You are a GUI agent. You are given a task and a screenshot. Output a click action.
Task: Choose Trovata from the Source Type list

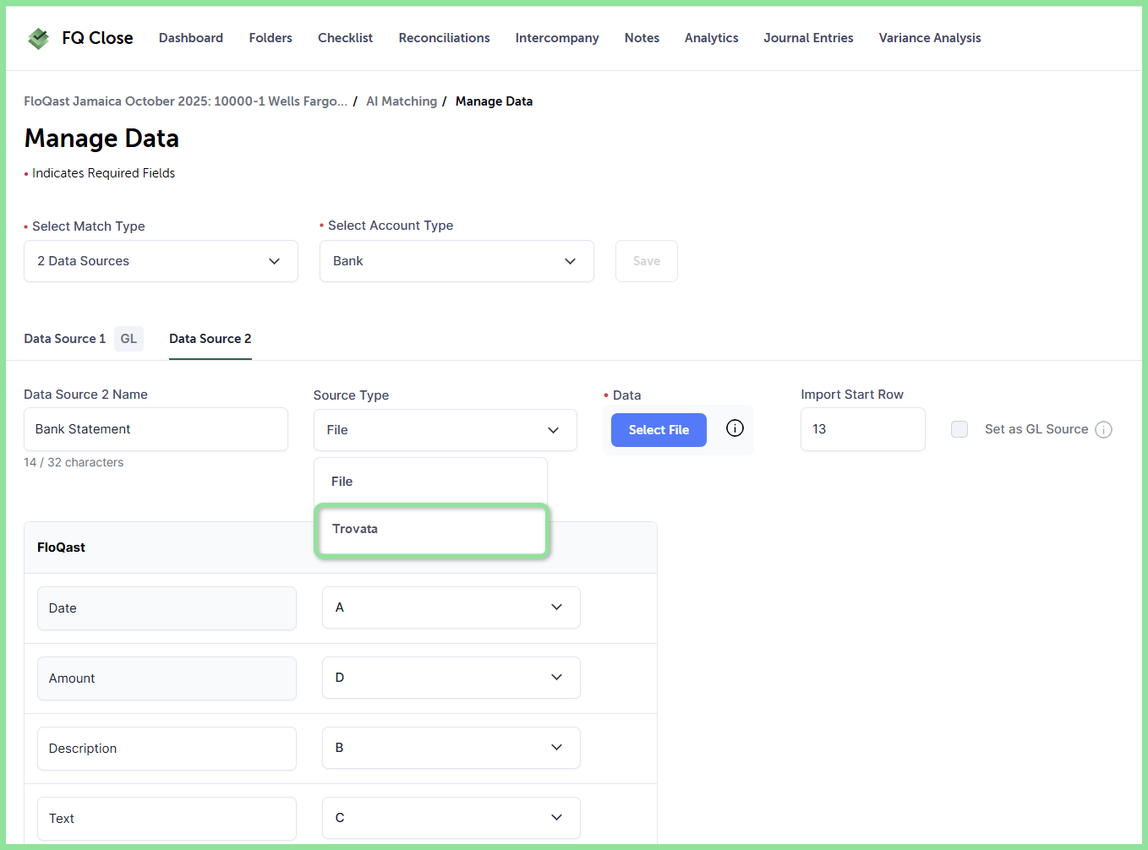coord(432,530)
